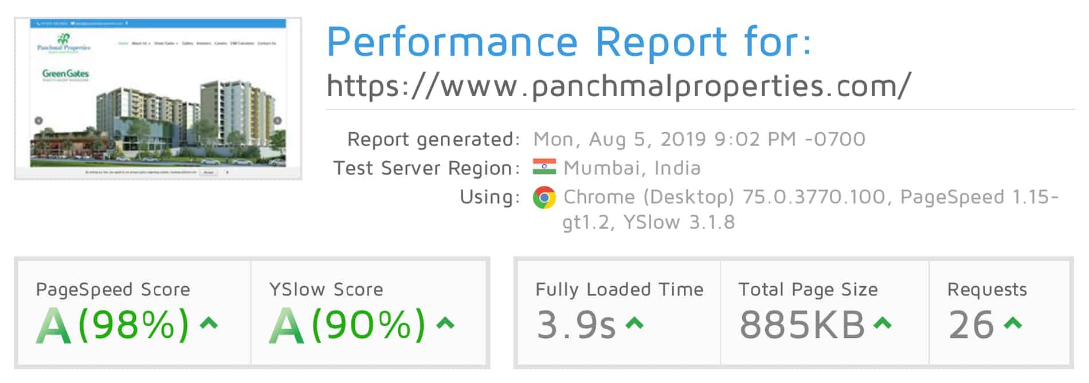The width and height of the screenshot is (1089, 383).
Task: Click the 3.9s loaded time value
Action: [576, 325]
